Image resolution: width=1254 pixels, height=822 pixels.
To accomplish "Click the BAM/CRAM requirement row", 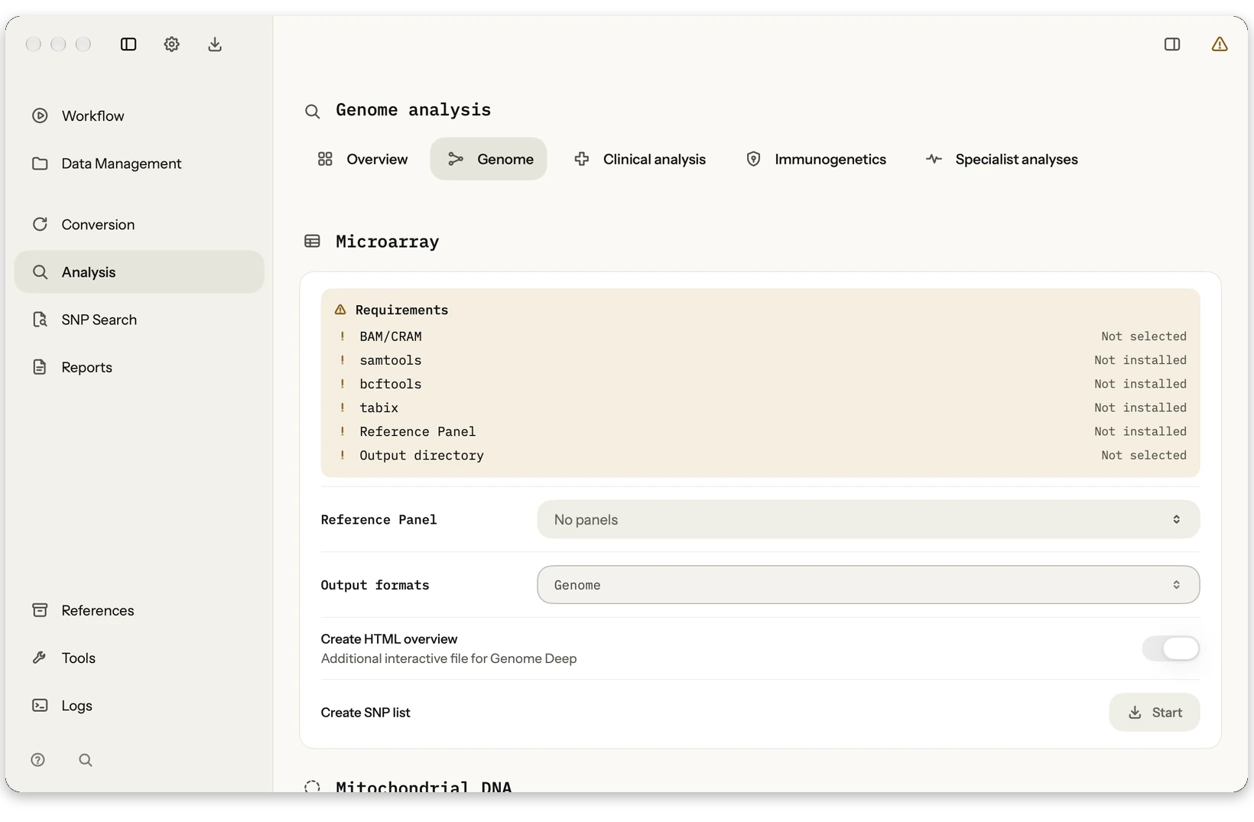I will point(761,336).
